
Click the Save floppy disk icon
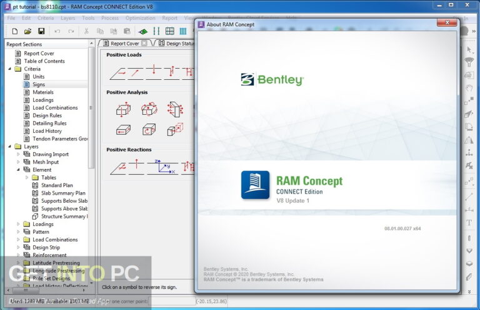(x=41, y=31)
